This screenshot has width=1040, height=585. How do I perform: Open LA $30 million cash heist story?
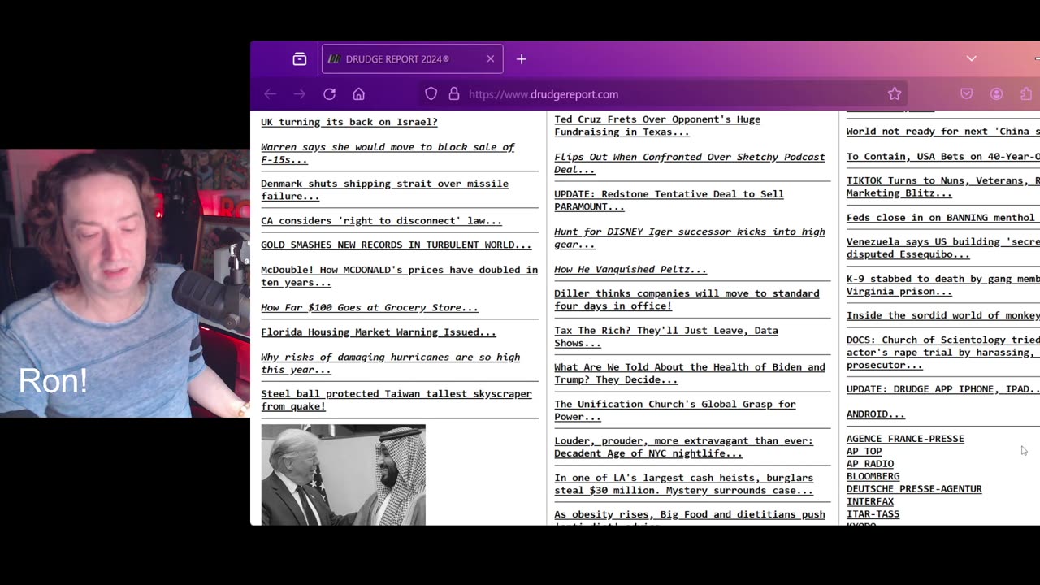pyautogui.click(x=683, y=483)
